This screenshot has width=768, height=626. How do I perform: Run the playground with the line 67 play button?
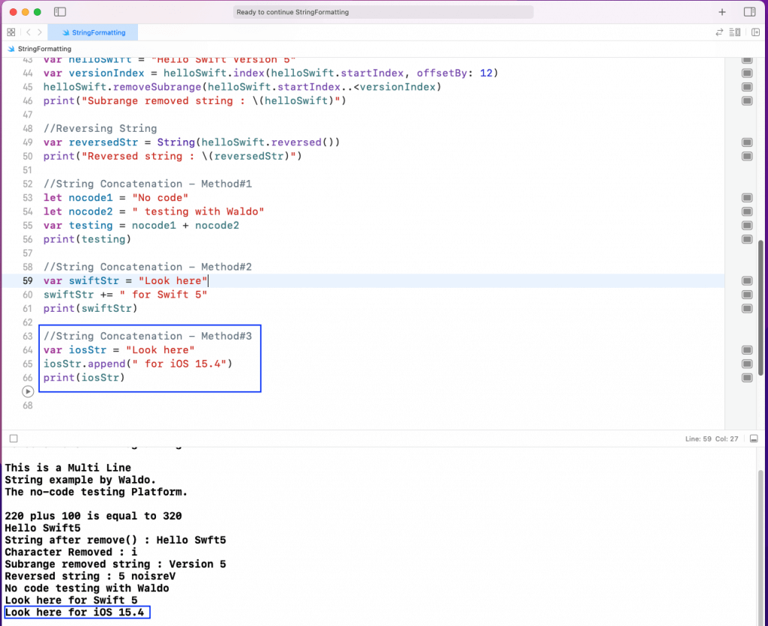(x=28, y=391)
